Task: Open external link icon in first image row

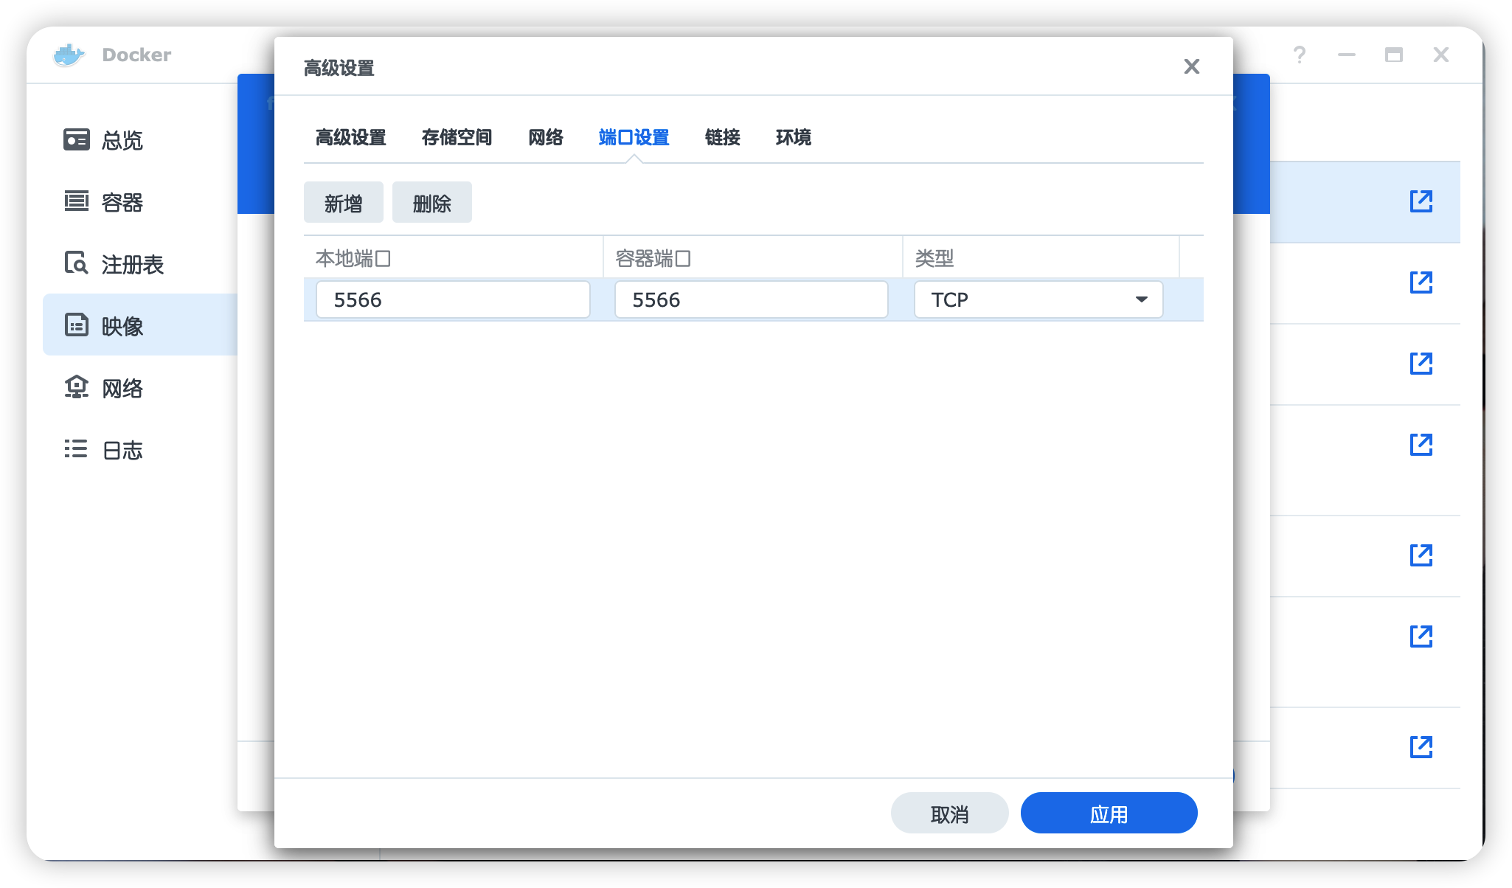Action: point(1421,201)
